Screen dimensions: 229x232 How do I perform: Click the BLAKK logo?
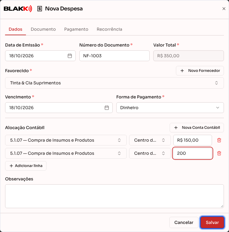point(18,9)
